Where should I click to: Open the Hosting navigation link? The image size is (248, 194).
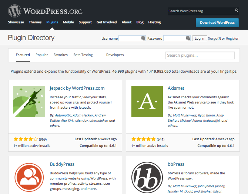click(x=154, y=22)
